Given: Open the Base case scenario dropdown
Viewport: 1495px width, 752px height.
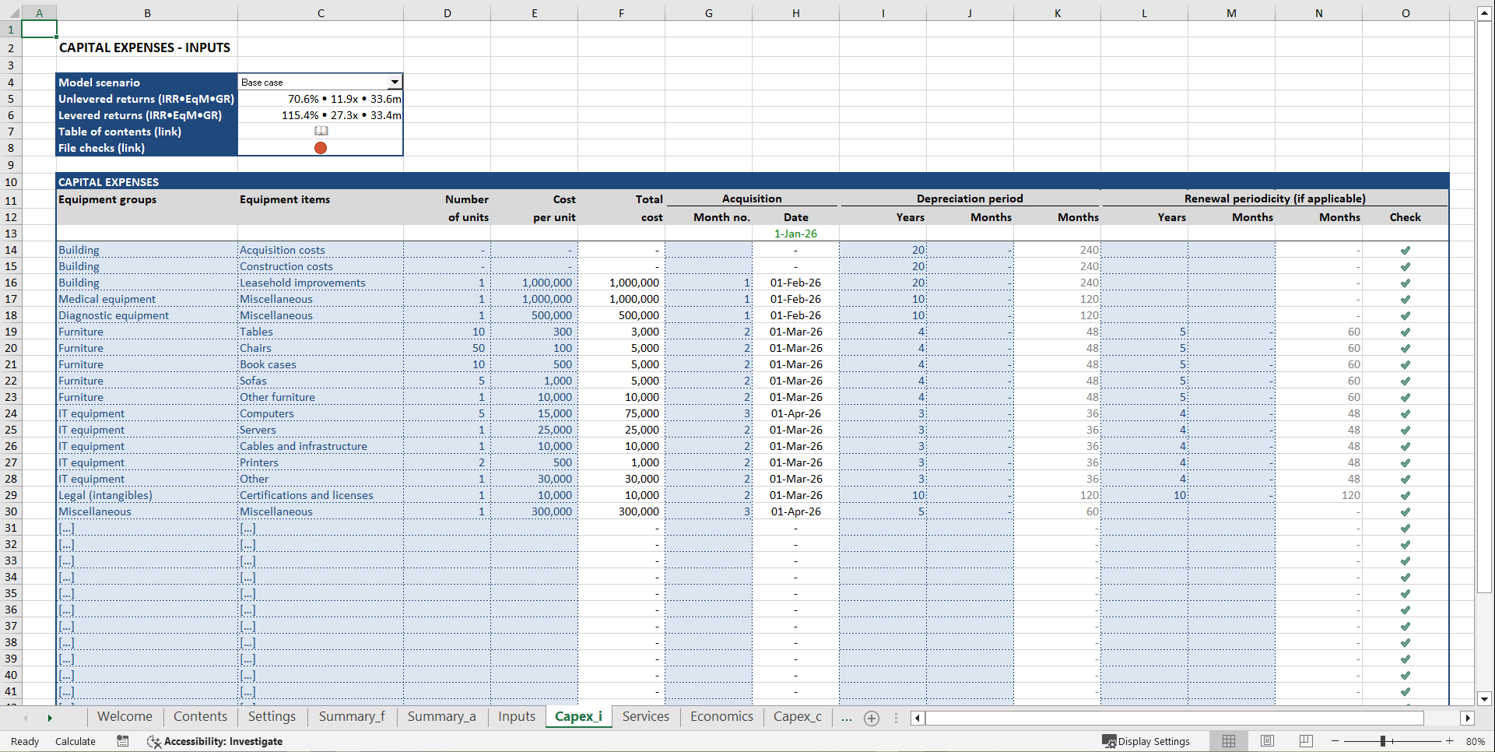Looking at the screenshot, I should (x=395, y=81).
